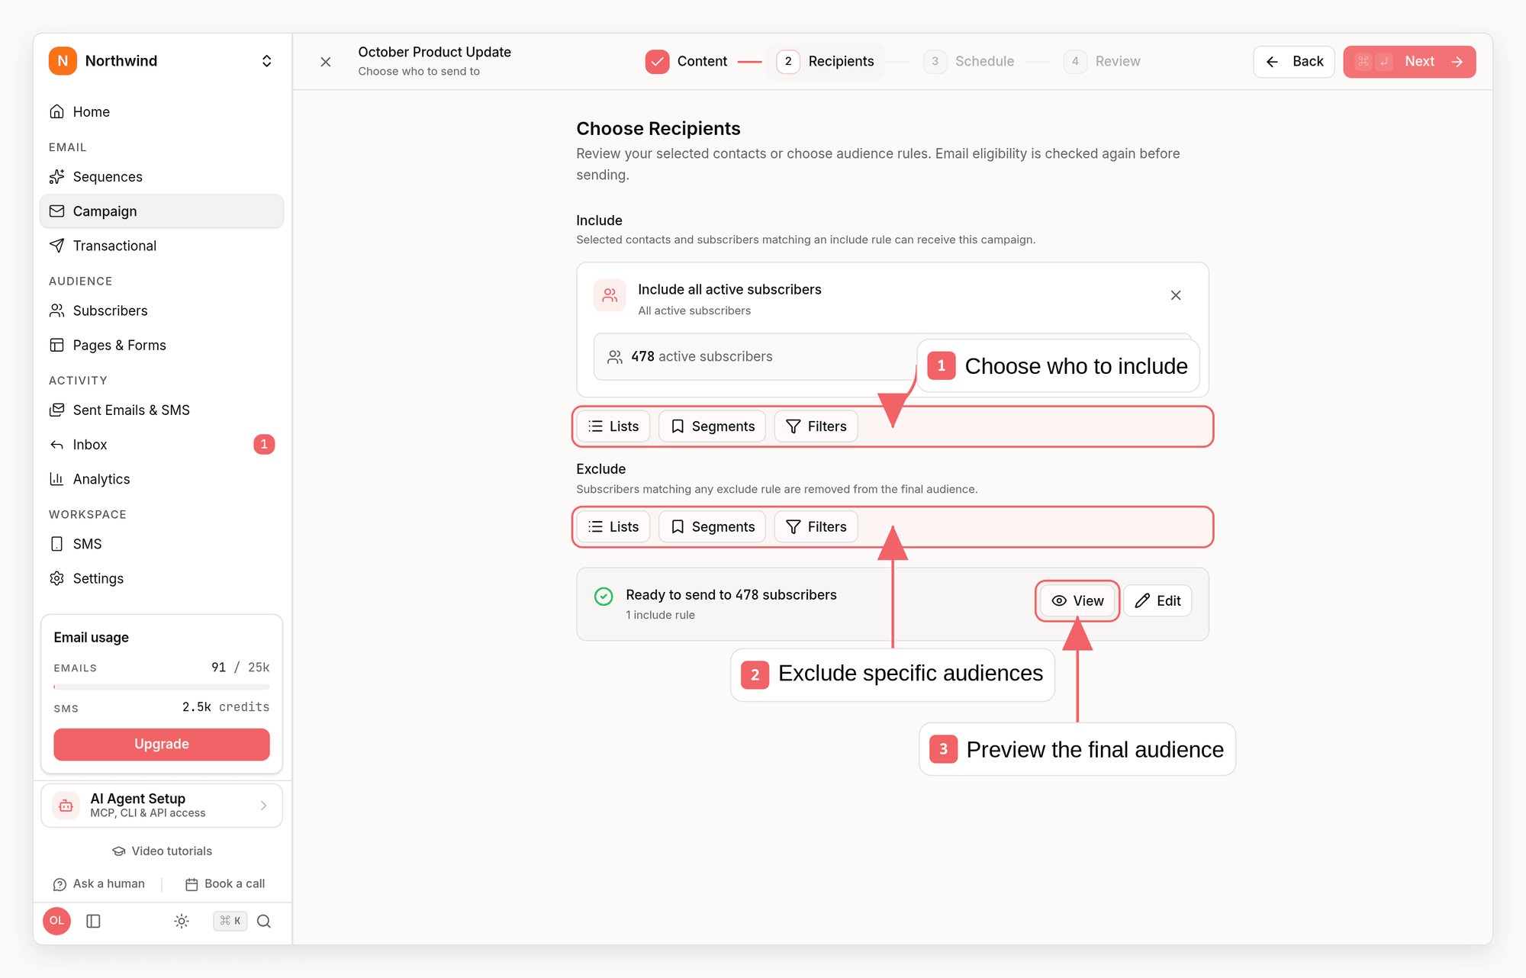Click the emails usage progress bar
The height and width of the screenshot is (978, 1526).
point(161,687)
